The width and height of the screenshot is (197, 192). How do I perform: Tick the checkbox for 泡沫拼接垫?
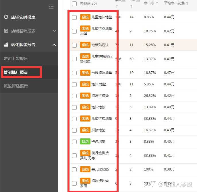pos(74,96)
